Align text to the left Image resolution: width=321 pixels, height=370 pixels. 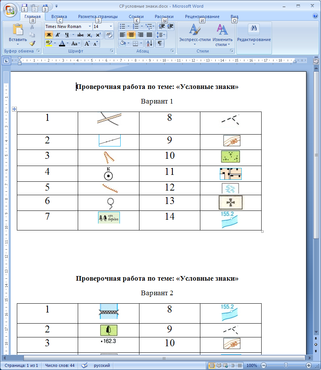point(122,35)
